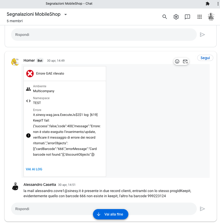Click the Segnalazioni MobileShop room title
The image size is (220, 223).
click(34, 14)
